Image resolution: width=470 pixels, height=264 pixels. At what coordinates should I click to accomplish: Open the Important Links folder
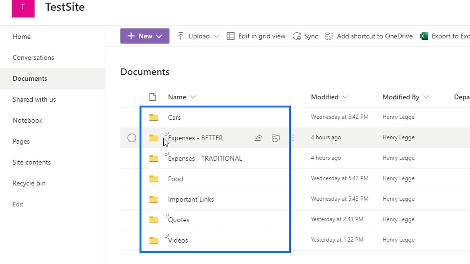point(191,199)
